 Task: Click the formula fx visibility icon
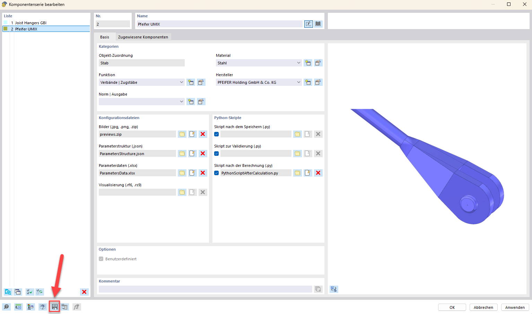pos(77,307)
